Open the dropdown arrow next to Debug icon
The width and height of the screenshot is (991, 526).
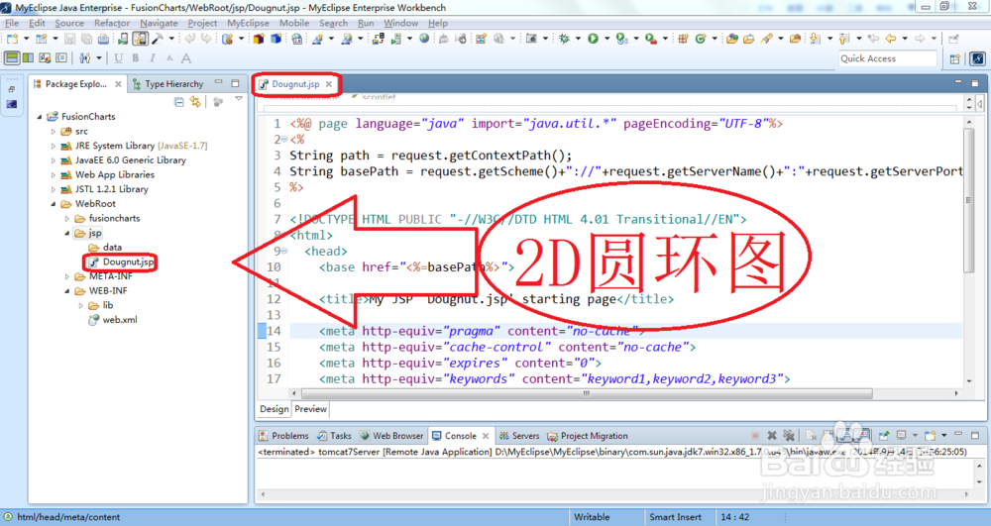pyautogui.click(x=578, y=39)
